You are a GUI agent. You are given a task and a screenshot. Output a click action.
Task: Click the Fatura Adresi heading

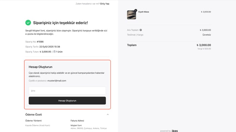[77, 121]
